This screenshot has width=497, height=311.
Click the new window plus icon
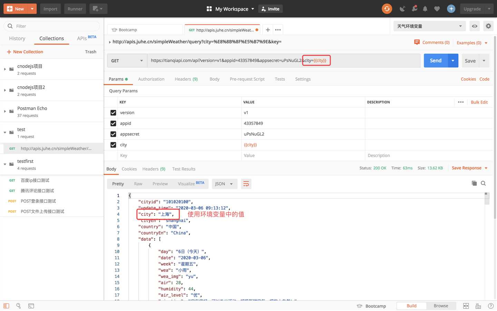[98, 9]
